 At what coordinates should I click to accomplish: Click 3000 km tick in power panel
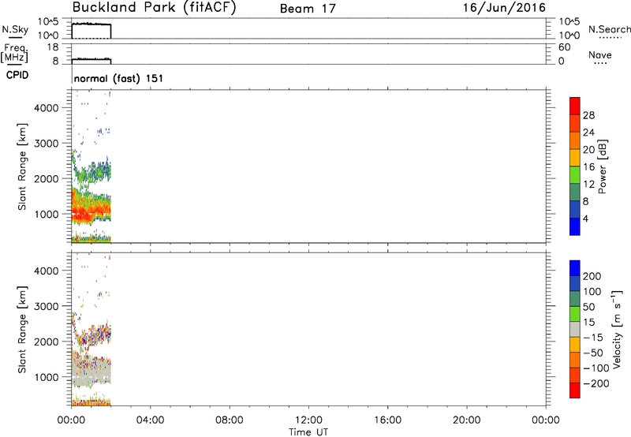[x=47, y=144]
